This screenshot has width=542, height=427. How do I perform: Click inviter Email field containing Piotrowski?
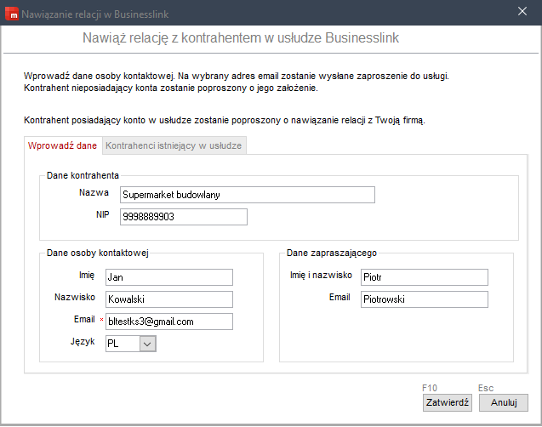tap(425, 299)
